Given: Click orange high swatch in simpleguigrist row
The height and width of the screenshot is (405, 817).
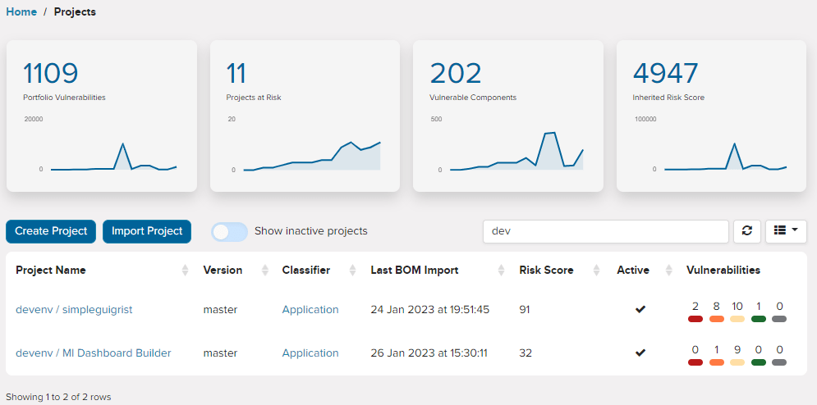Looking at the screenshot, I should coord(717,319).
